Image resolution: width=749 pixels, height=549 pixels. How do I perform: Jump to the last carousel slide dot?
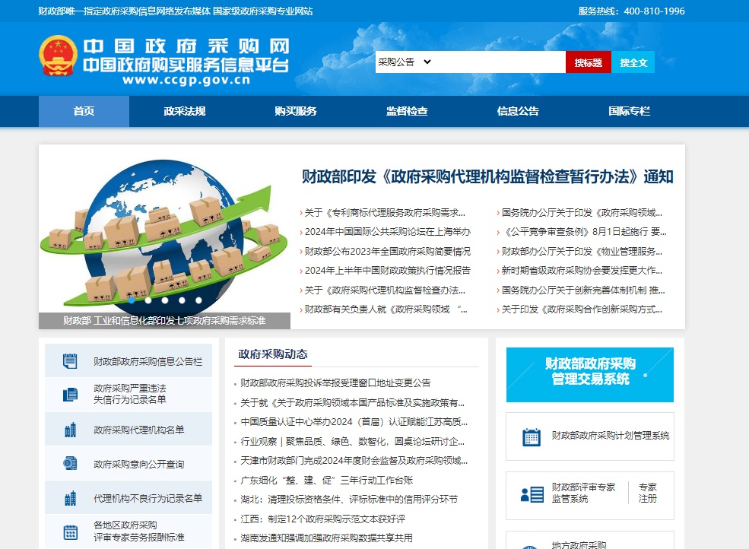pos(198,300)
